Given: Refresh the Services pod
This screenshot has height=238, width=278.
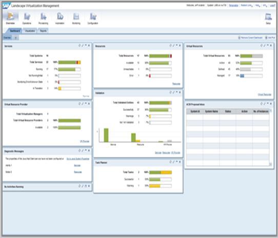Looking at the screenshot, I should coord(80,46).
